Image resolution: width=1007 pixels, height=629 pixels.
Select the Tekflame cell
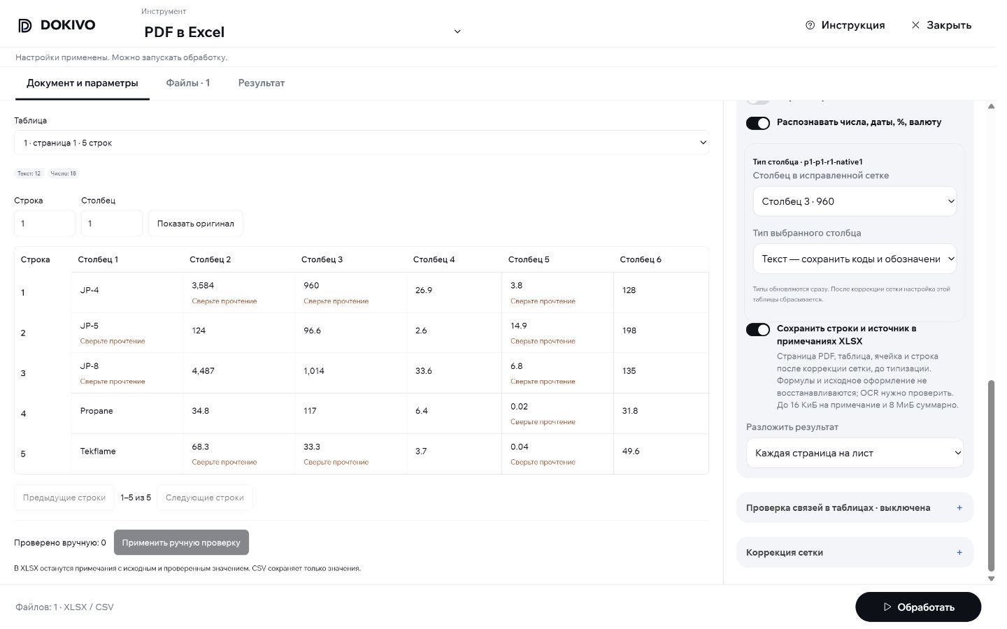click(127, 454)
